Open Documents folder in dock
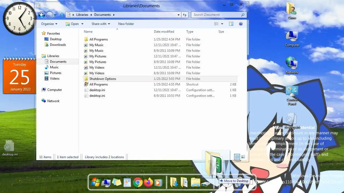 pyautogui.click(x=185, y=183)
